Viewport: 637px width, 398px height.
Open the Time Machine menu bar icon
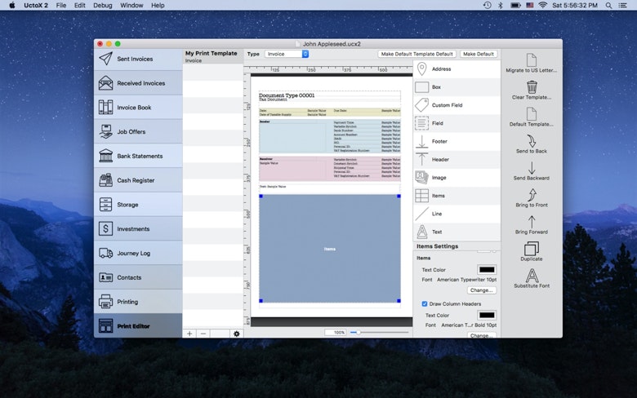(x=487, y=5)
